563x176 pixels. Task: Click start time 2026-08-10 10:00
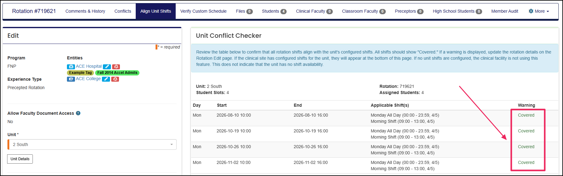234,115
